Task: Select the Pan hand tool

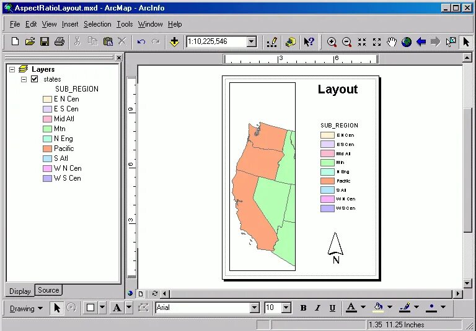Action: (392, 42)
